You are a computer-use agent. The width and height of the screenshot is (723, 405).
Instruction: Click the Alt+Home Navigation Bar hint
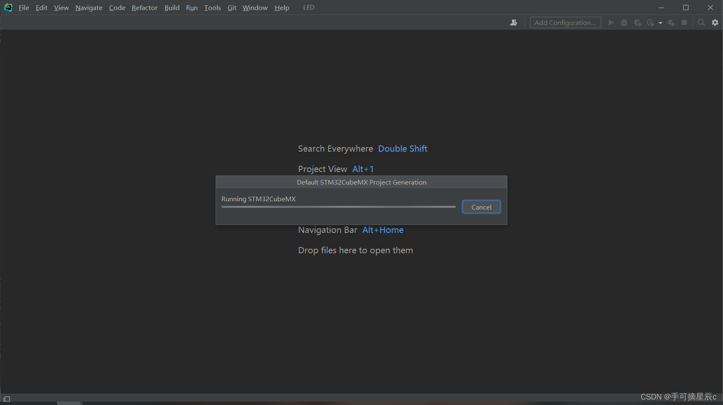click(x=383, y=230)
